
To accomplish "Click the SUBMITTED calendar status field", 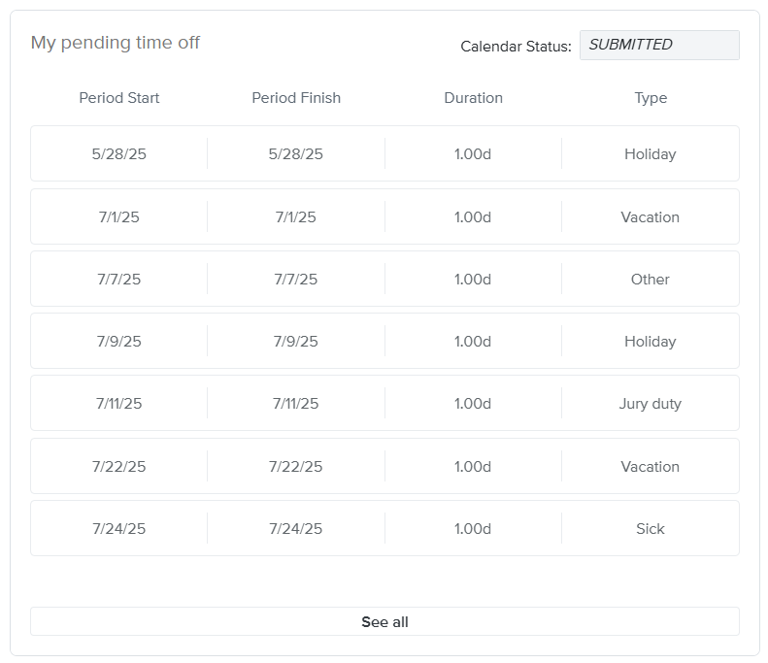I will coord(658,45).
